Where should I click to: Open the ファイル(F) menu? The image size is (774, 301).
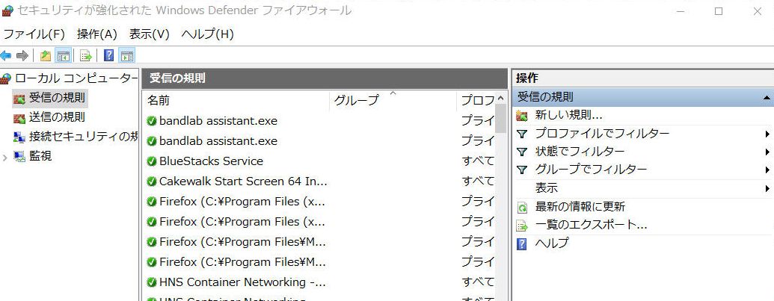pos(34,34)
